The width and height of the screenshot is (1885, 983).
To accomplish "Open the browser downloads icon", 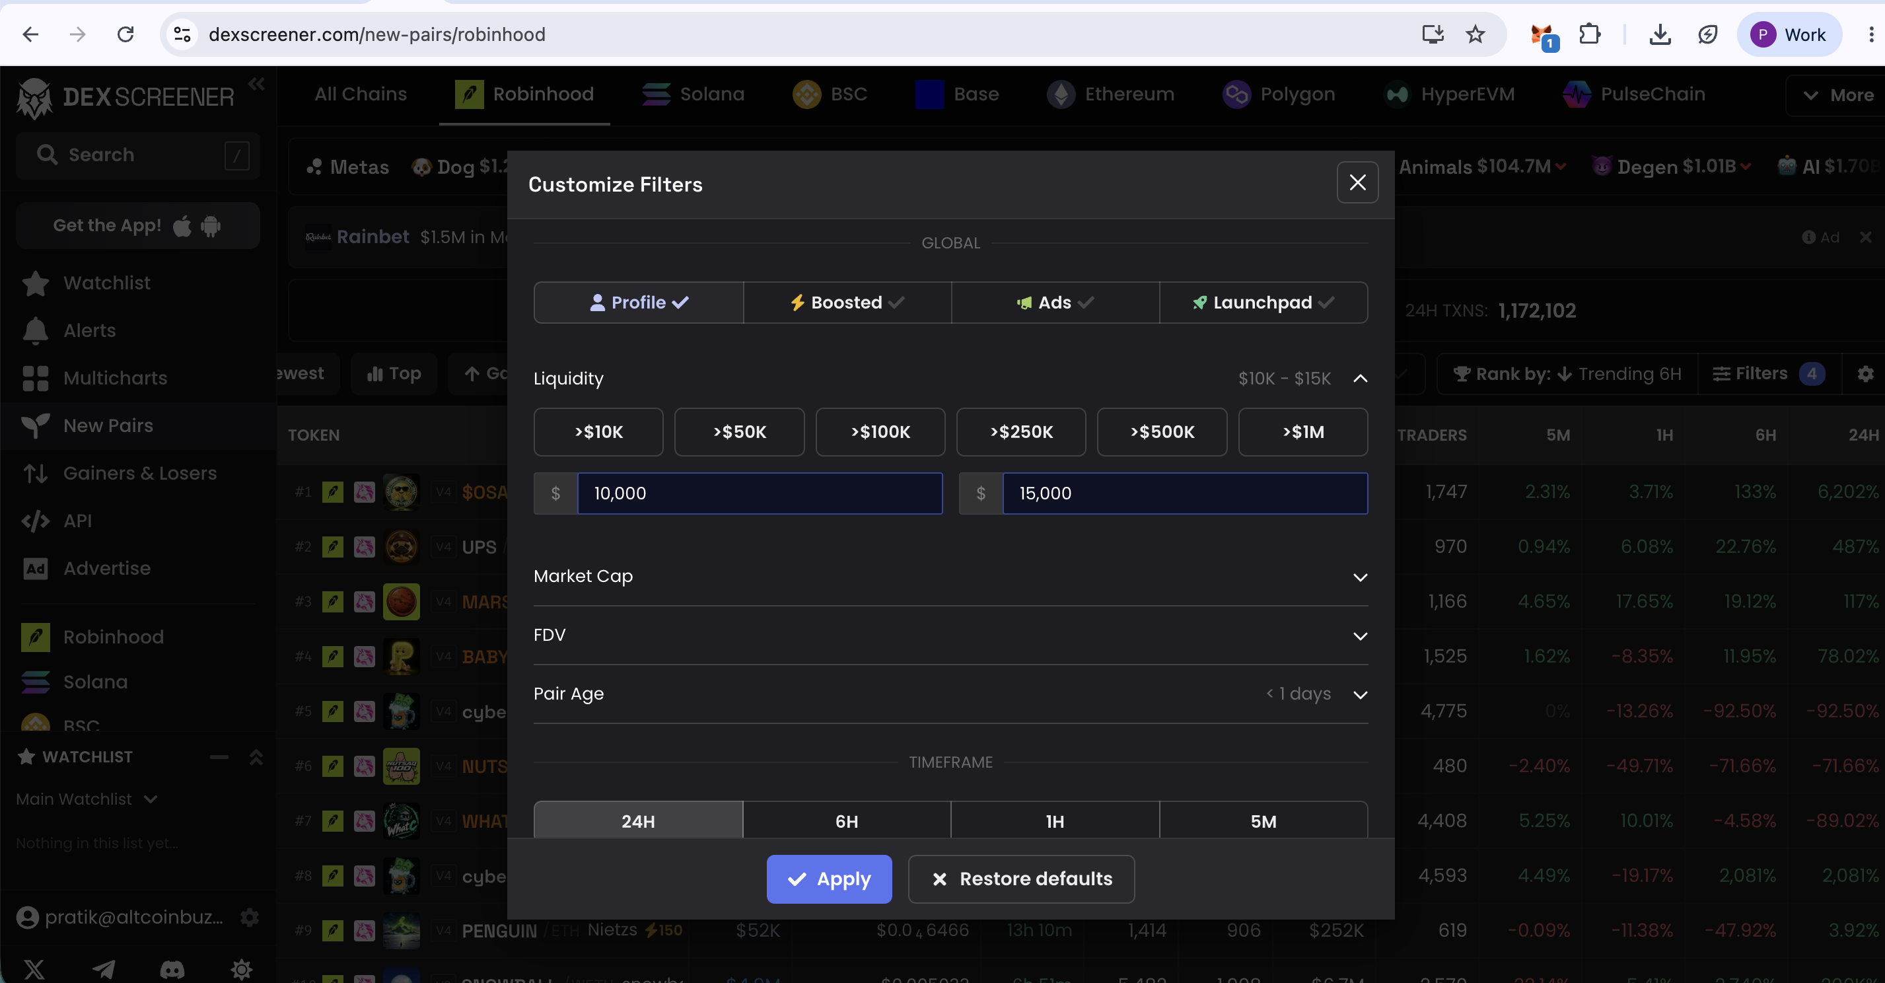I will tap(1660, 34).
